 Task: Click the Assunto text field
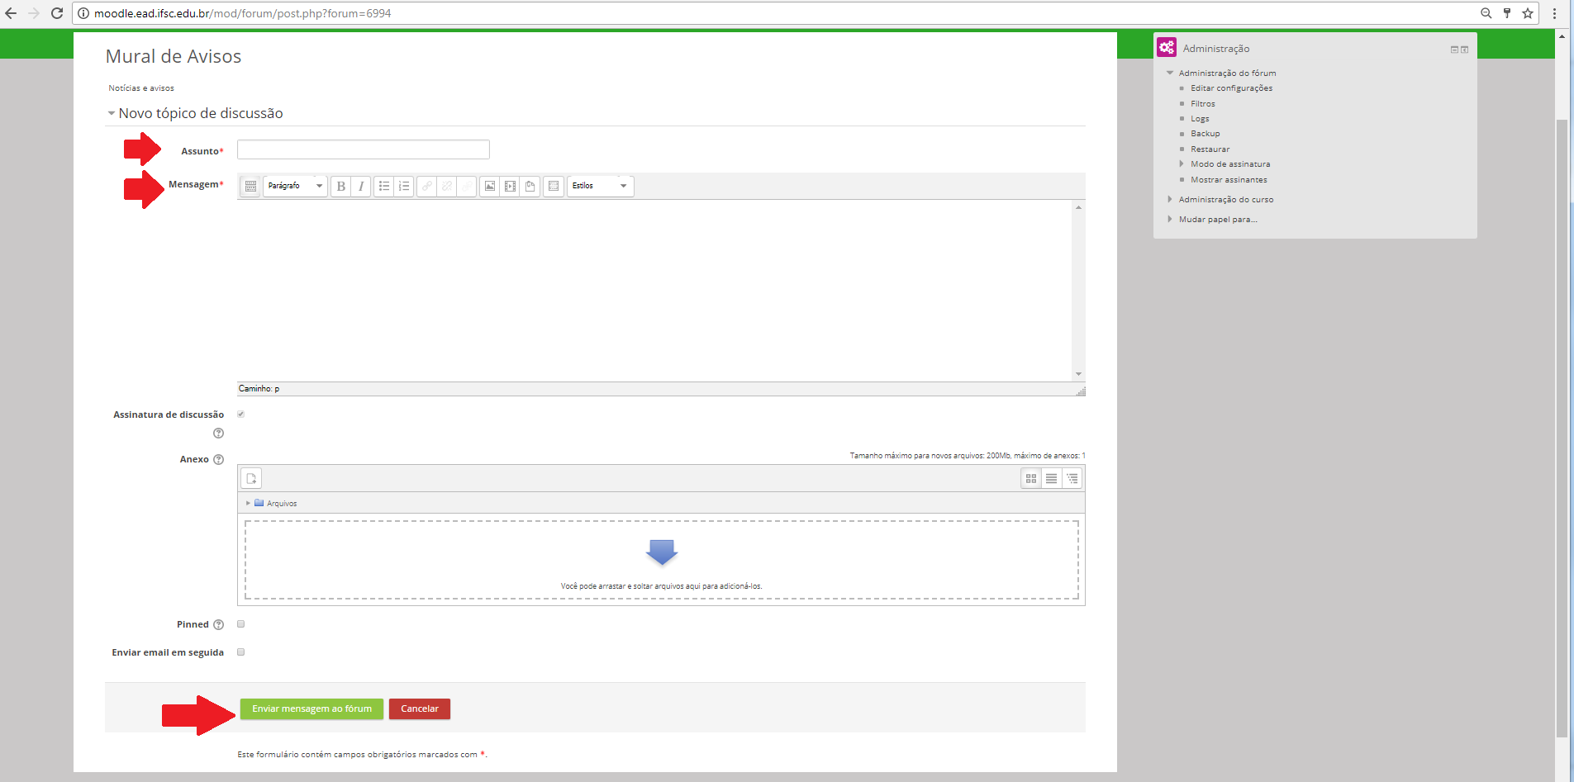[x=364, y=149]
